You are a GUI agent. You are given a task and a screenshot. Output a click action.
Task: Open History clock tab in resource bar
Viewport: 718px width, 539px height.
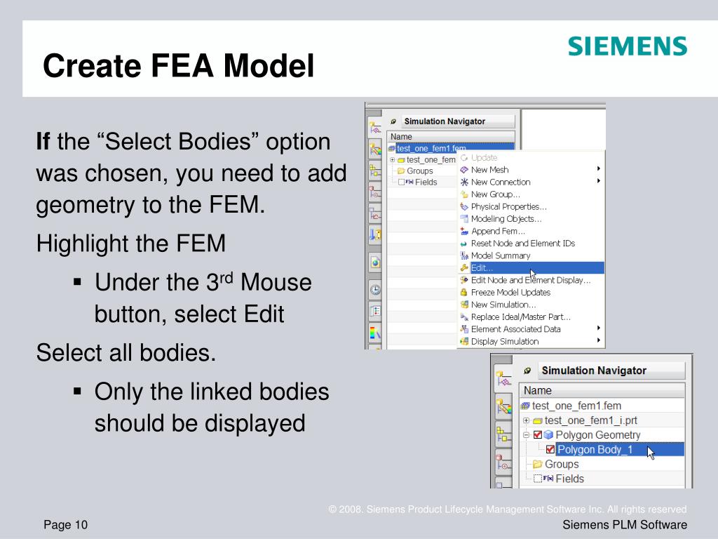tap(376, 290)
